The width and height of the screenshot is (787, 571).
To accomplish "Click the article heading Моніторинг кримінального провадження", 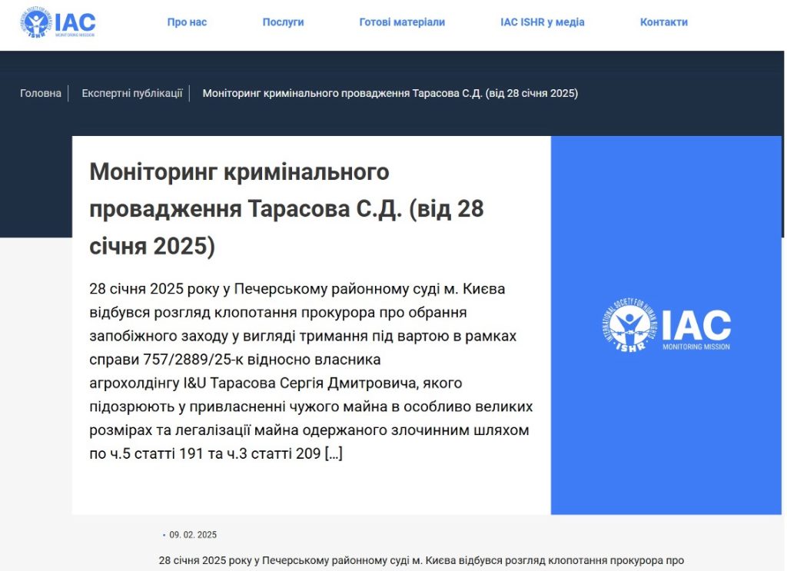I will tap(286, 208).
